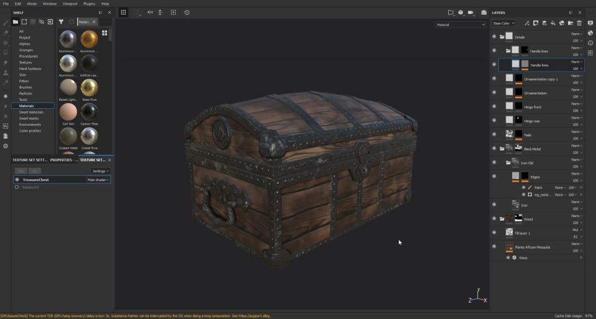Click the gear icon at bottom of left toolbar
Viewport: 596px width, 319px height.
point(5,146)
